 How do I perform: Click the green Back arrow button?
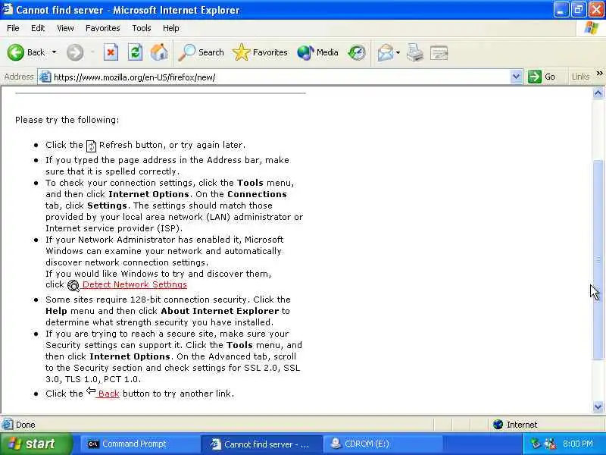click(16, 52)
